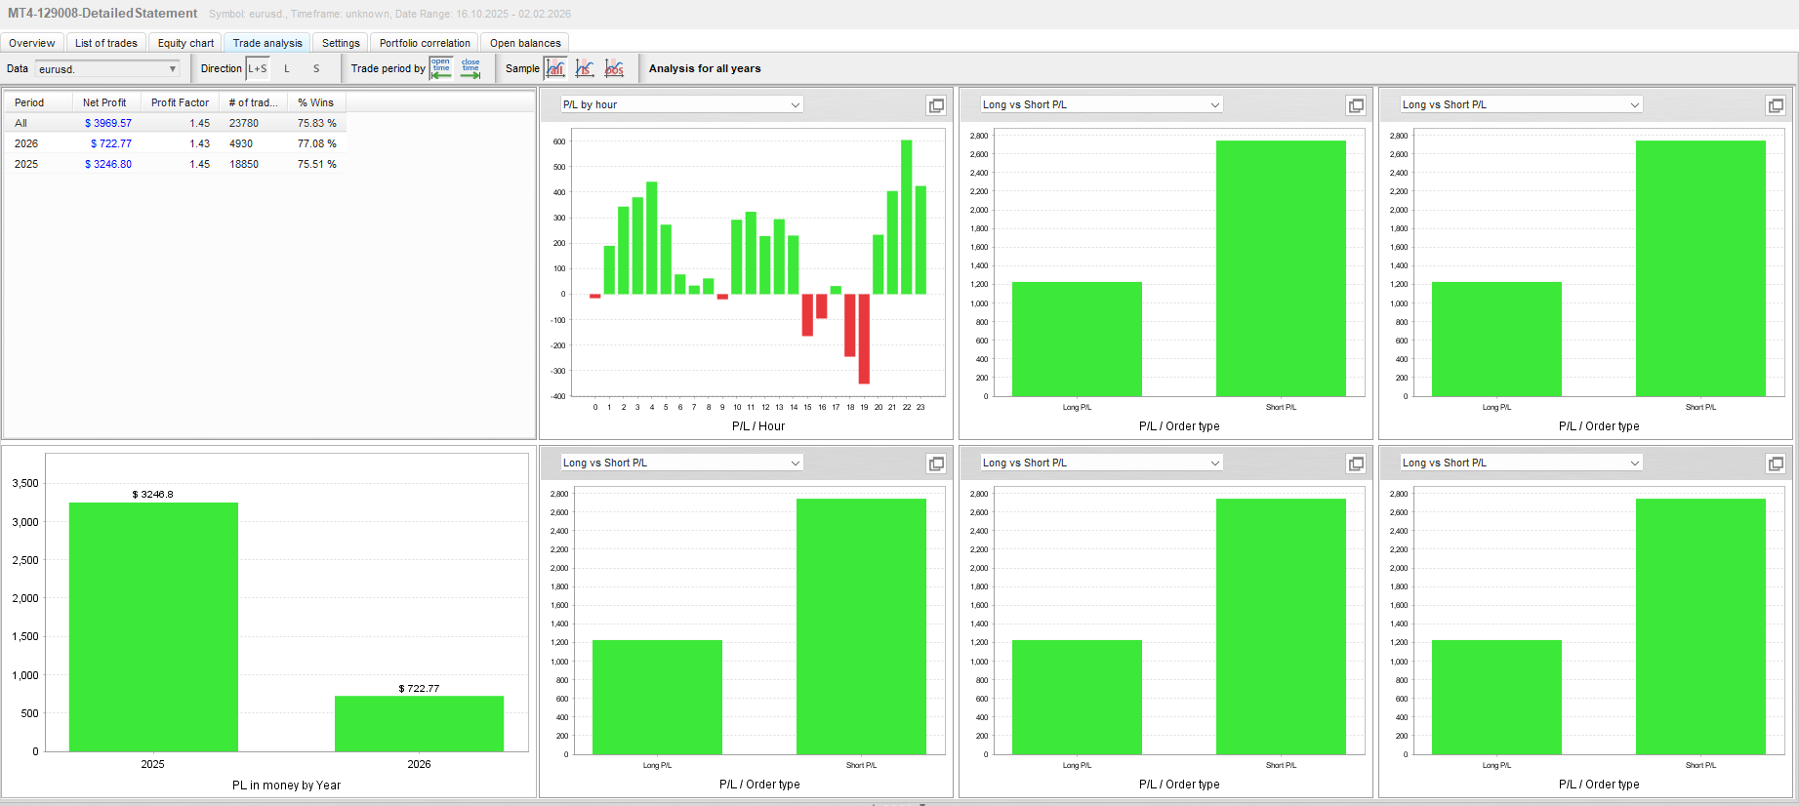Viewport: 1799px width, 806px height.
Task: Open Long vs Short P/L dropdown beside P/L by hour
Action: point(1101,104)
